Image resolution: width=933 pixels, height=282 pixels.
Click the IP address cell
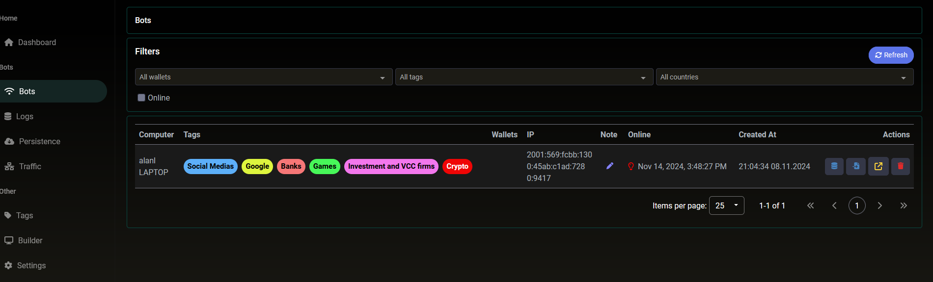tap(559, 166)
